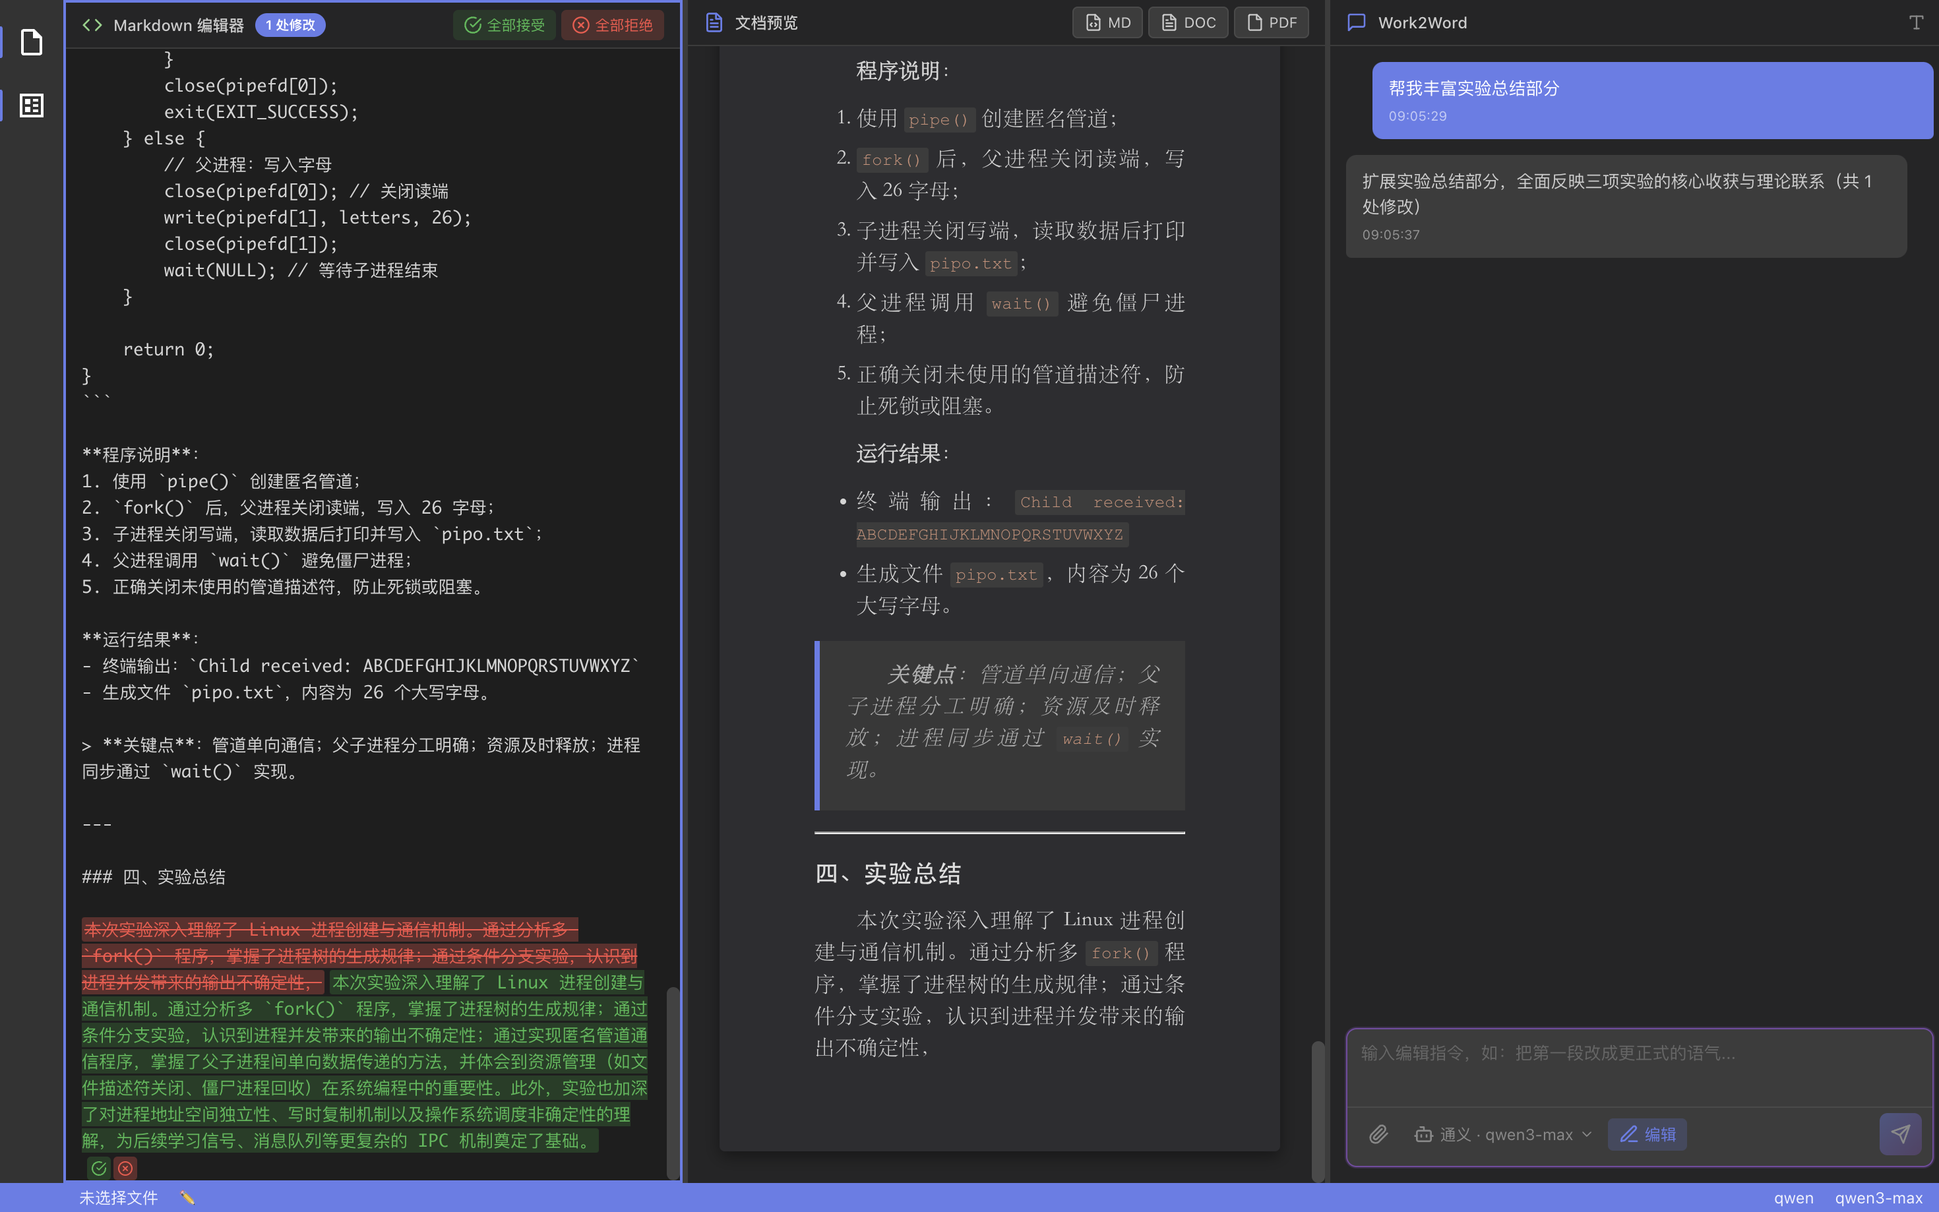This screenshot has width=1939, height=1212.
Task: Click qwen3-max label in status bar
Action: (1879, 1197)
